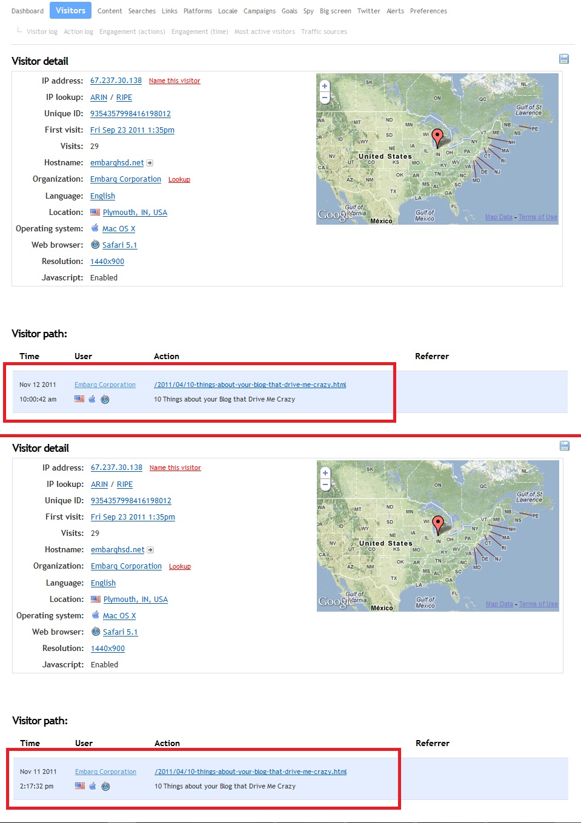Click the red location pin on upper map
581x823 pixels.
[437, 137]
